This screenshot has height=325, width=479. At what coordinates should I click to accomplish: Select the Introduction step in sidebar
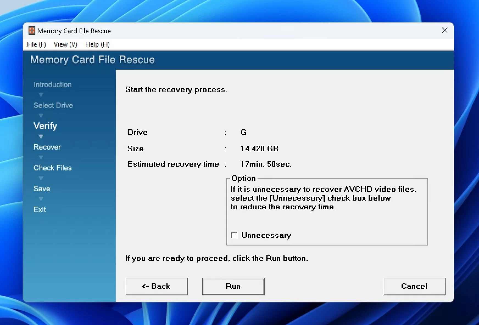pos(52,84)
